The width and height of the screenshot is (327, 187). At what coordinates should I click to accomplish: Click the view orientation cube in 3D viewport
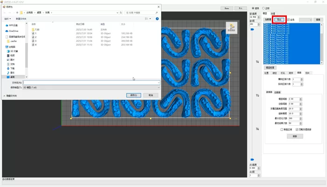coord(232,28)
